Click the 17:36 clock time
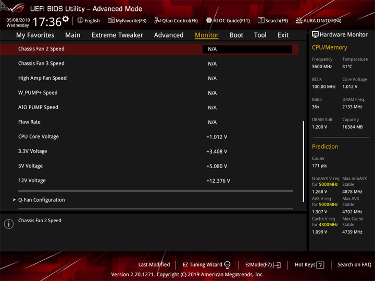 47,22
